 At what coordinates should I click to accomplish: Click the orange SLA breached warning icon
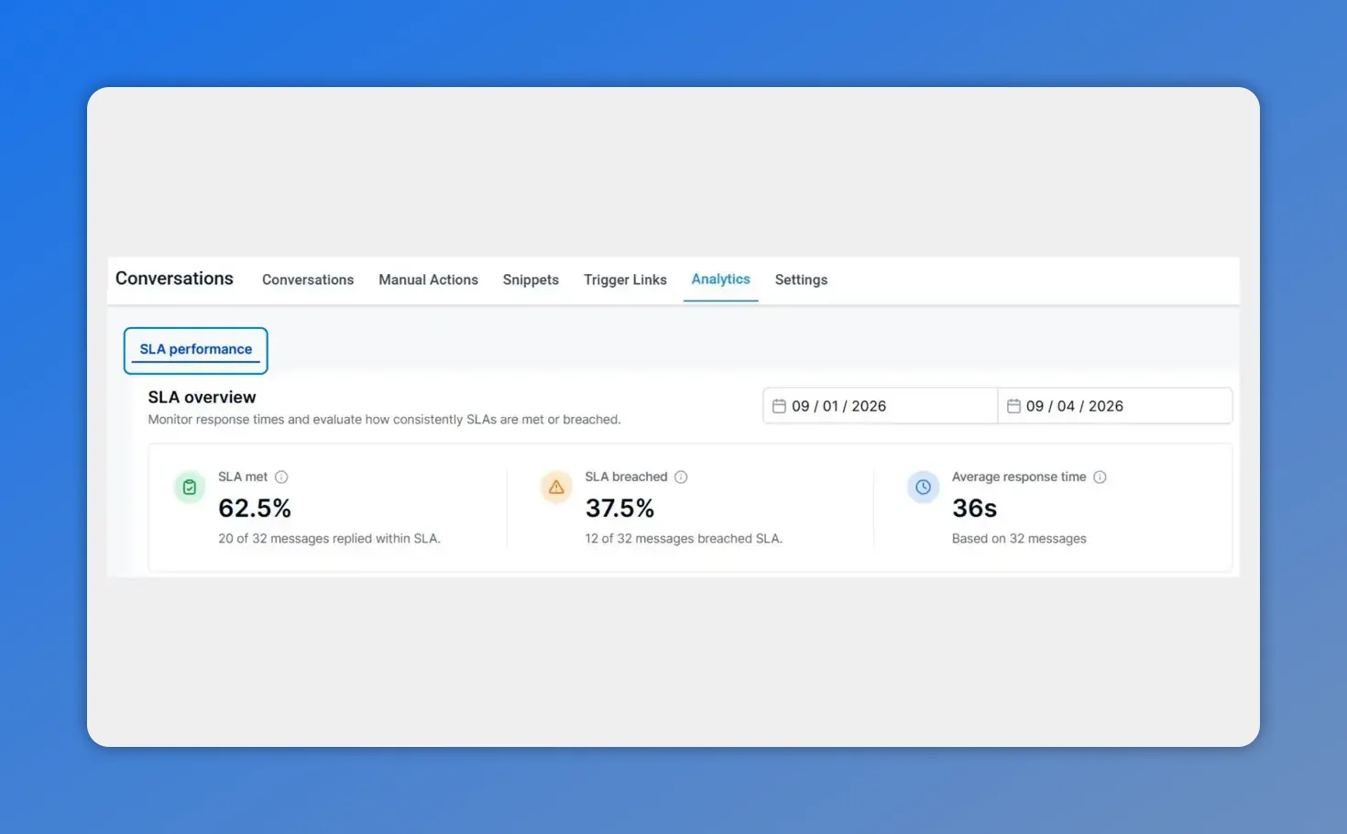pos(556,487)
